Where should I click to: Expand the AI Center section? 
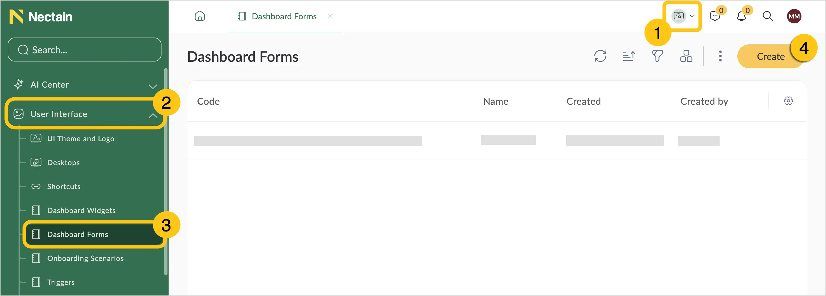[153, 85]
